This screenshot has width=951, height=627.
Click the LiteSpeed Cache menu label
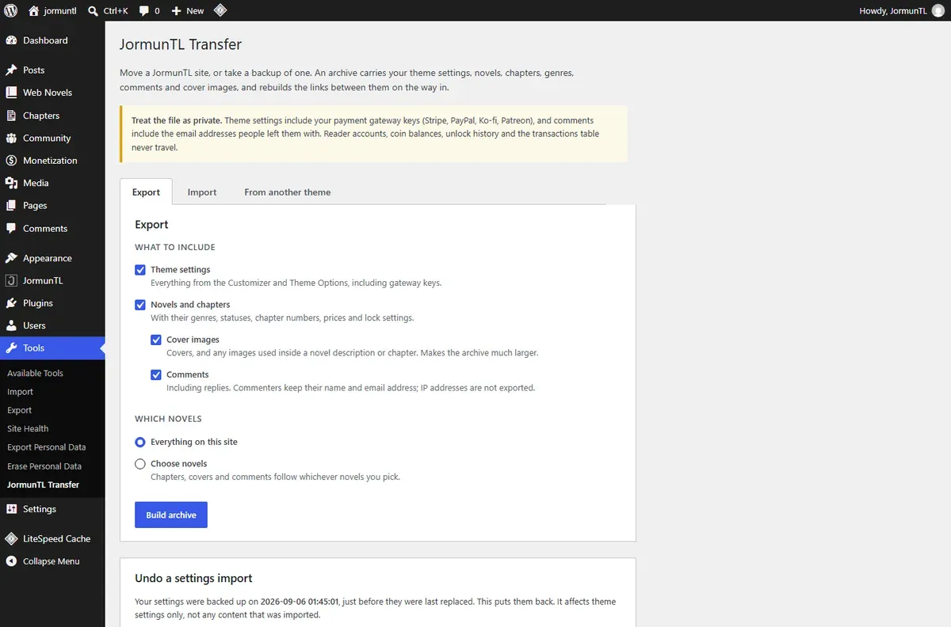coord(57,538)
